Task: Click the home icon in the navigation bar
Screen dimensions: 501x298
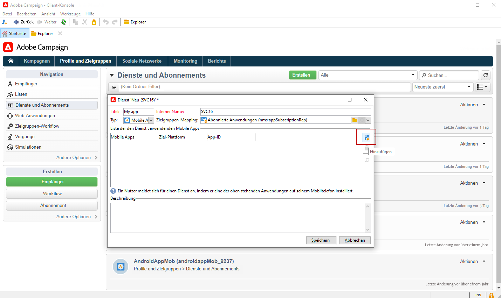Action: tap(11, 61)
